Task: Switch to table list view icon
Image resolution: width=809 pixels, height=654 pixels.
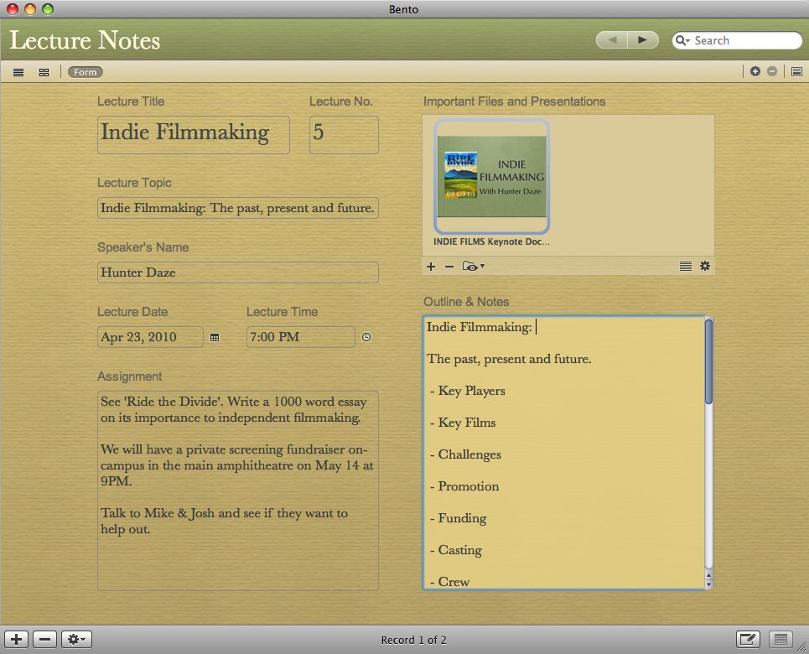Action: 18,72
